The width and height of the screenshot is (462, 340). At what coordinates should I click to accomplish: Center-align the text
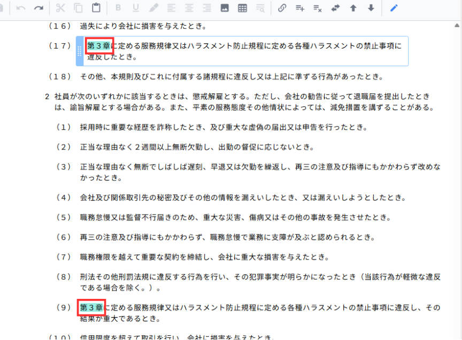tap(189, 9)
